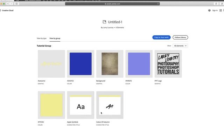224x126 pixels.
Task: Select the #9492F2 light purple swatch
Action: pyautogui.click(x=139, y=64)
